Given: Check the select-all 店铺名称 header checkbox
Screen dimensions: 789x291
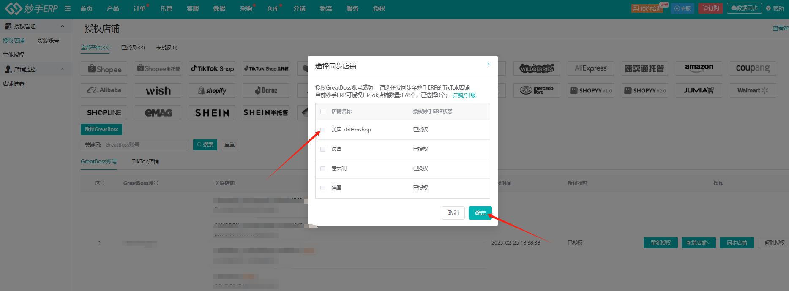Looking at the screenshot, I should (323, 112).
